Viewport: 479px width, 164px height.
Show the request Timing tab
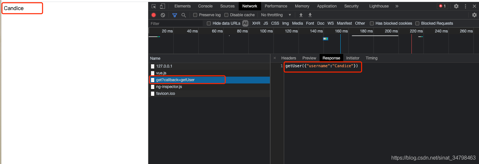[x=372, y=58]
